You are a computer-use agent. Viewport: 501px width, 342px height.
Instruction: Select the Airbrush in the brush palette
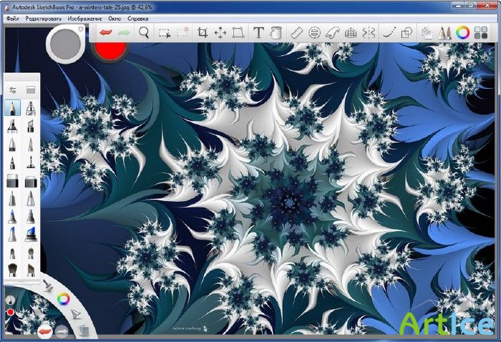click(31, 108)
